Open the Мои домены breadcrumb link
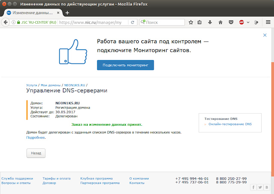Screen dimensions: 274x194 (51, 85)
